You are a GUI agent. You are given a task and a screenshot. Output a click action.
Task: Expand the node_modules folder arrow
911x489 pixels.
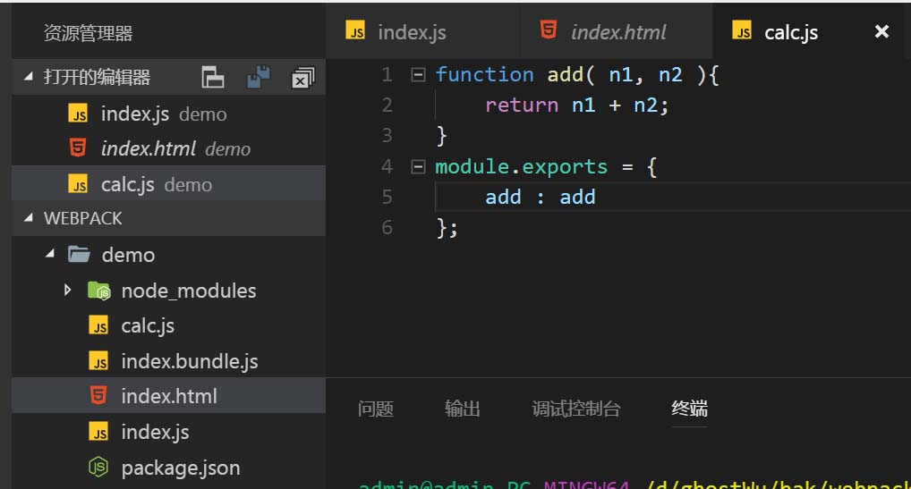68,290
